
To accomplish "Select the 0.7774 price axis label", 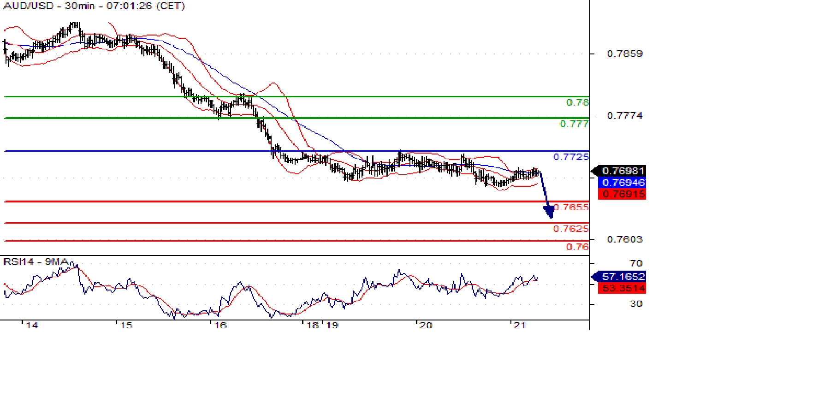I will (x=625, y=116).
